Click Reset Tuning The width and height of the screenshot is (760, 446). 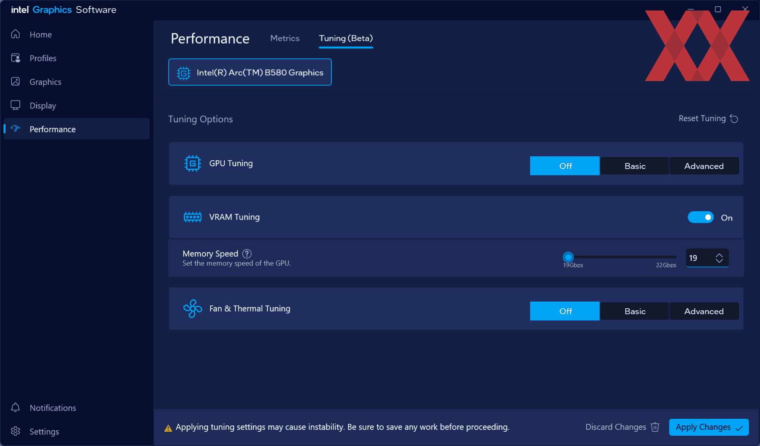tap(708, 118)
